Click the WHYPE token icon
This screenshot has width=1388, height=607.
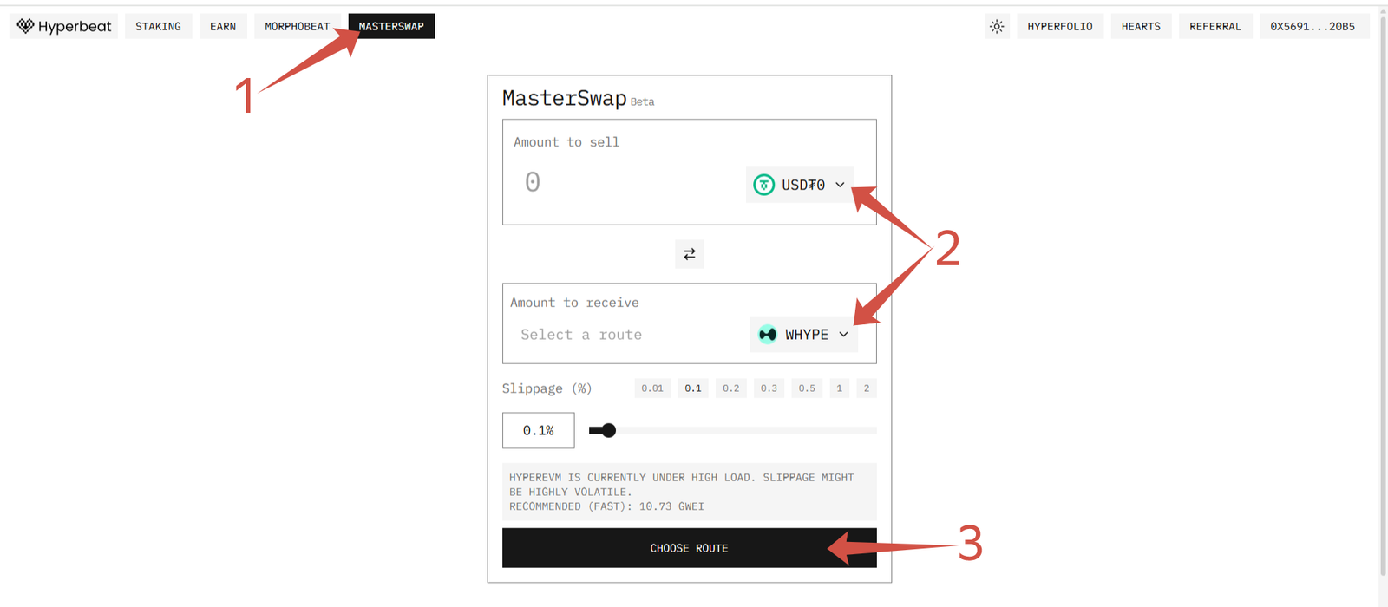[768, 335]
